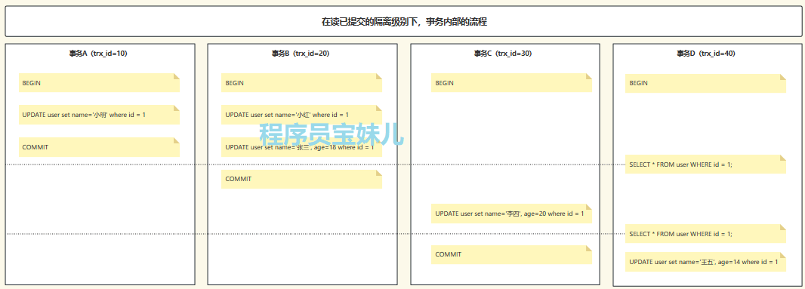Viewport: 805px width, 289px height.
Task: Click the COMMIT note in 事务C
Action: click(511, 254)
